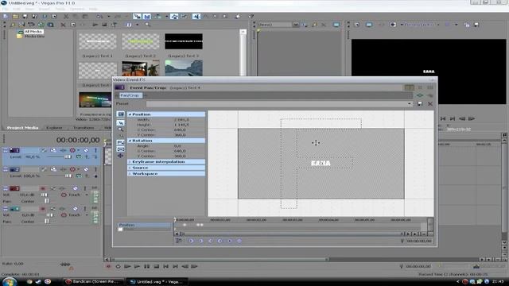Switch to Bandicam in the taskbar

click(94, 281)
